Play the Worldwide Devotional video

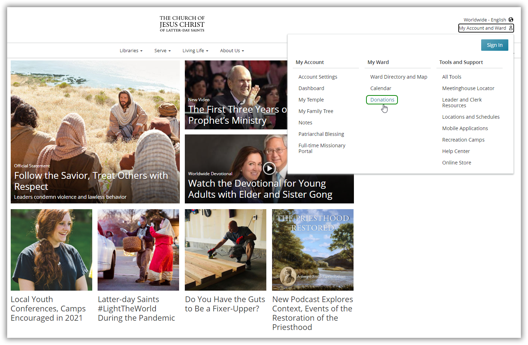tap(269, 168)
